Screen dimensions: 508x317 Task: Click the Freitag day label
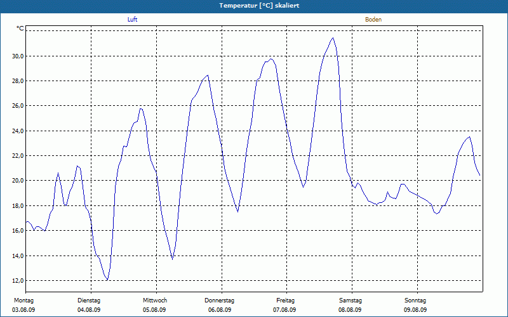(285, 301)
